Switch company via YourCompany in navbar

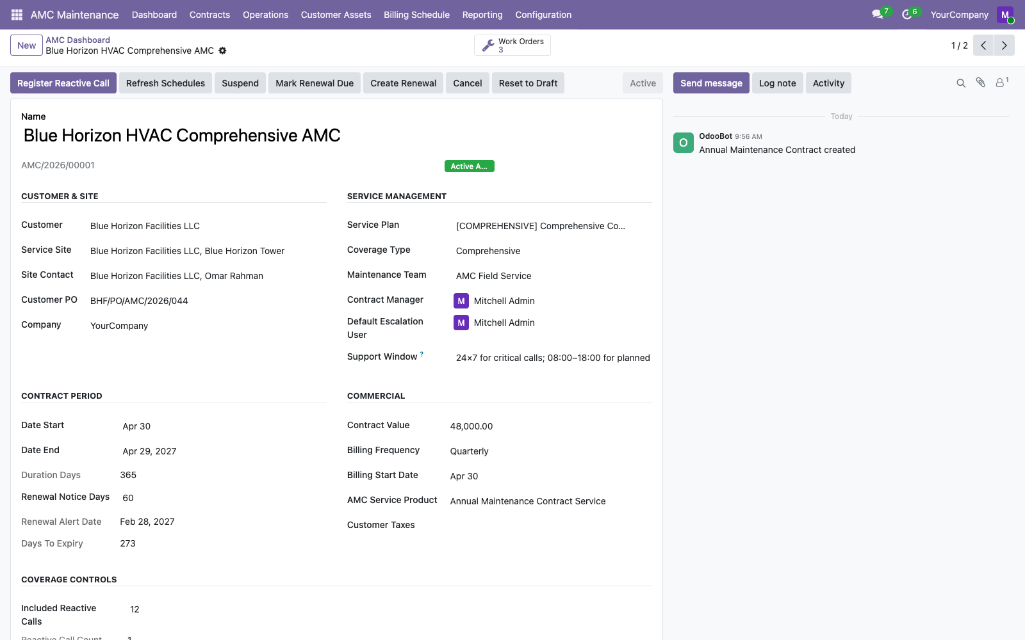tap(959, 15)
